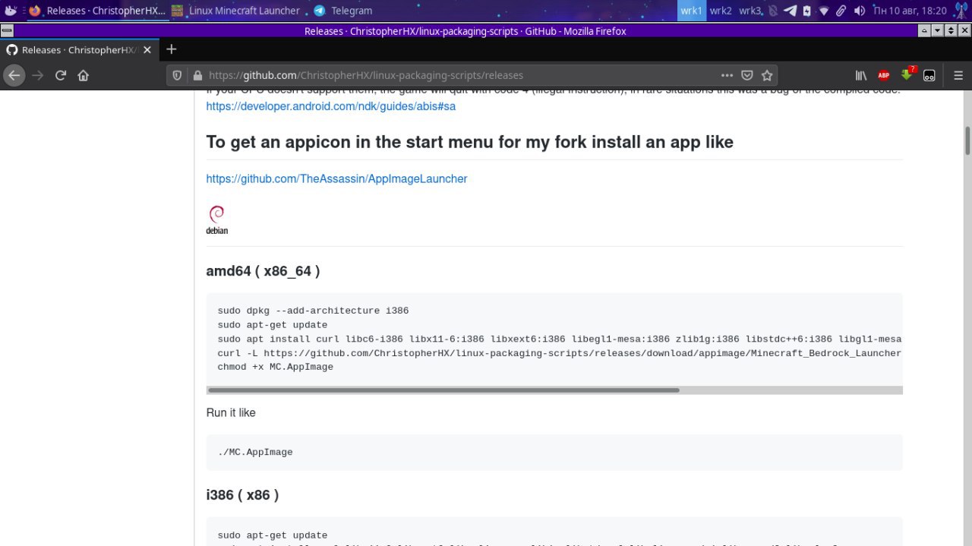Screen dimensions: 972x546
Task: Click the i386 ( x86 ) heading
Action: pyautogui.click(x=242, y=495)
